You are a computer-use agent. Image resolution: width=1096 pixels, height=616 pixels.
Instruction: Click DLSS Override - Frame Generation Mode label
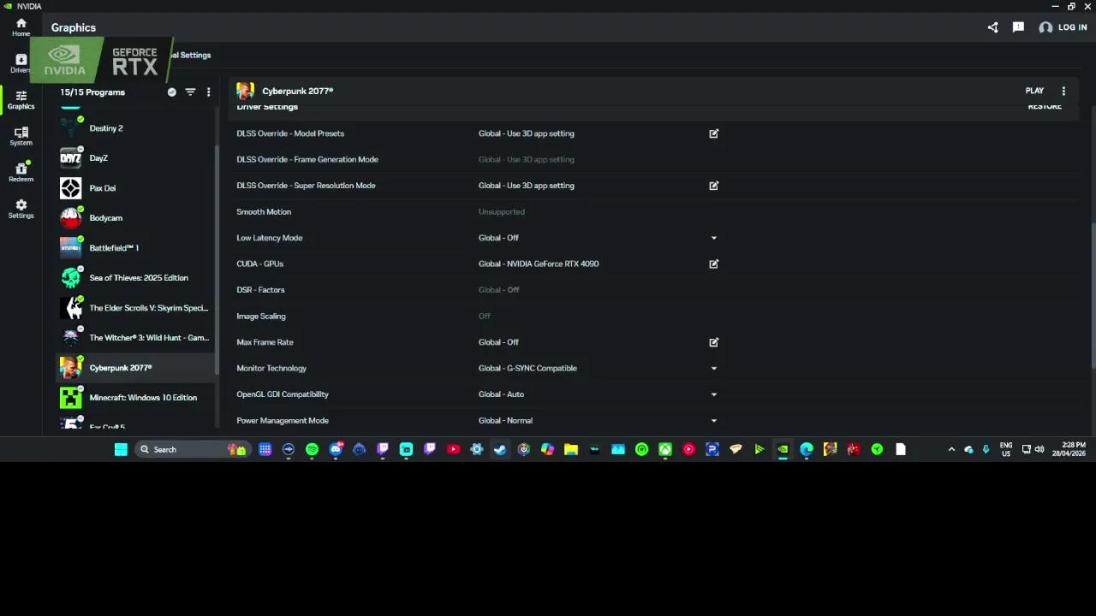pyautogui.click(x=307, y=160)
